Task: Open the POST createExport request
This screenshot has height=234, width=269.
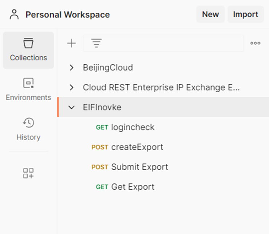Action: [x=163, y=147]
